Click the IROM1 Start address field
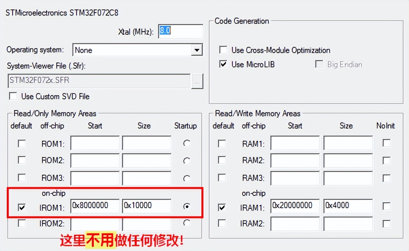This screenshot has width=409, height=251. (95, 206)
